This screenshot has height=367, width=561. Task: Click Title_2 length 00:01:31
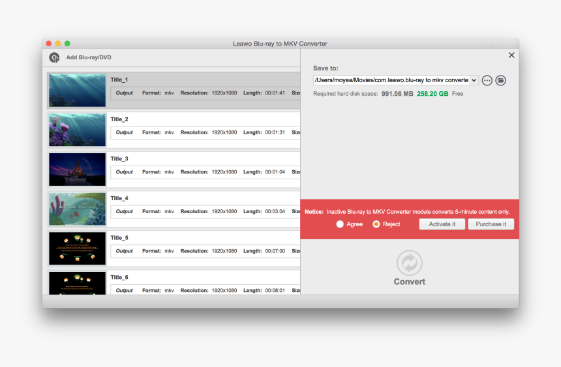pos(275,132)
